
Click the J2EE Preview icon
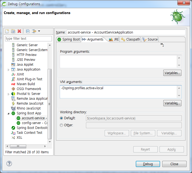13,60
